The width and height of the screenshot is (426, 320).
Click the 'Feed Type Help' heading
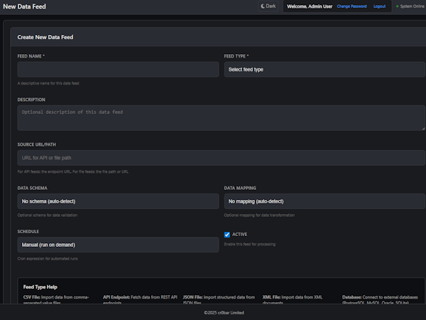[40, 287]
